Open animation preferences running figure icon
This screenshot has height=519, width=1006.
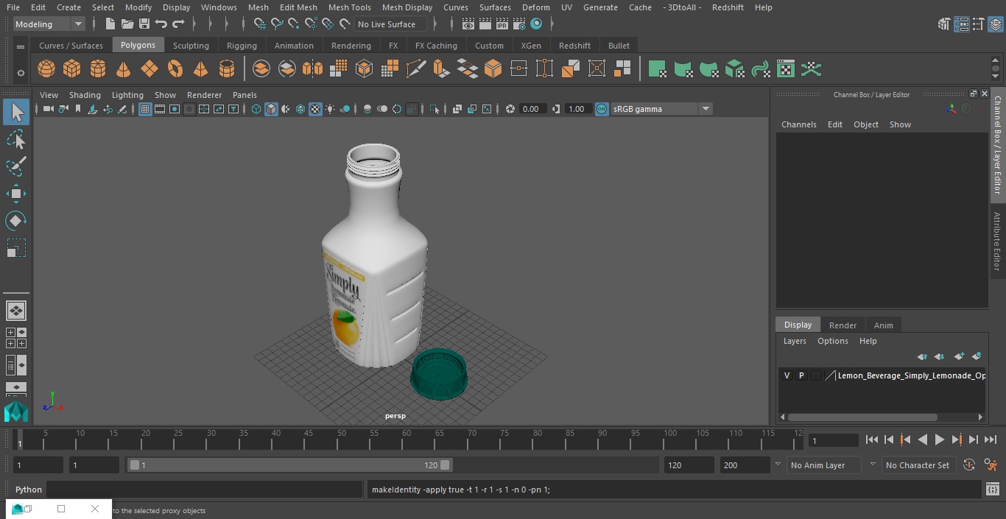click(991, 465)
